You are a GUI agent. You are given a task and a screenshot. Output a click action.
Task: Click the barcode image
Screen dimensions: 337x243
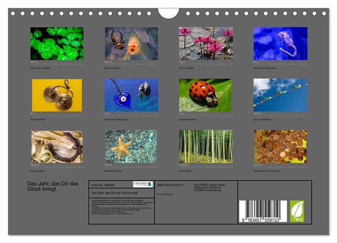pos(263,211)
